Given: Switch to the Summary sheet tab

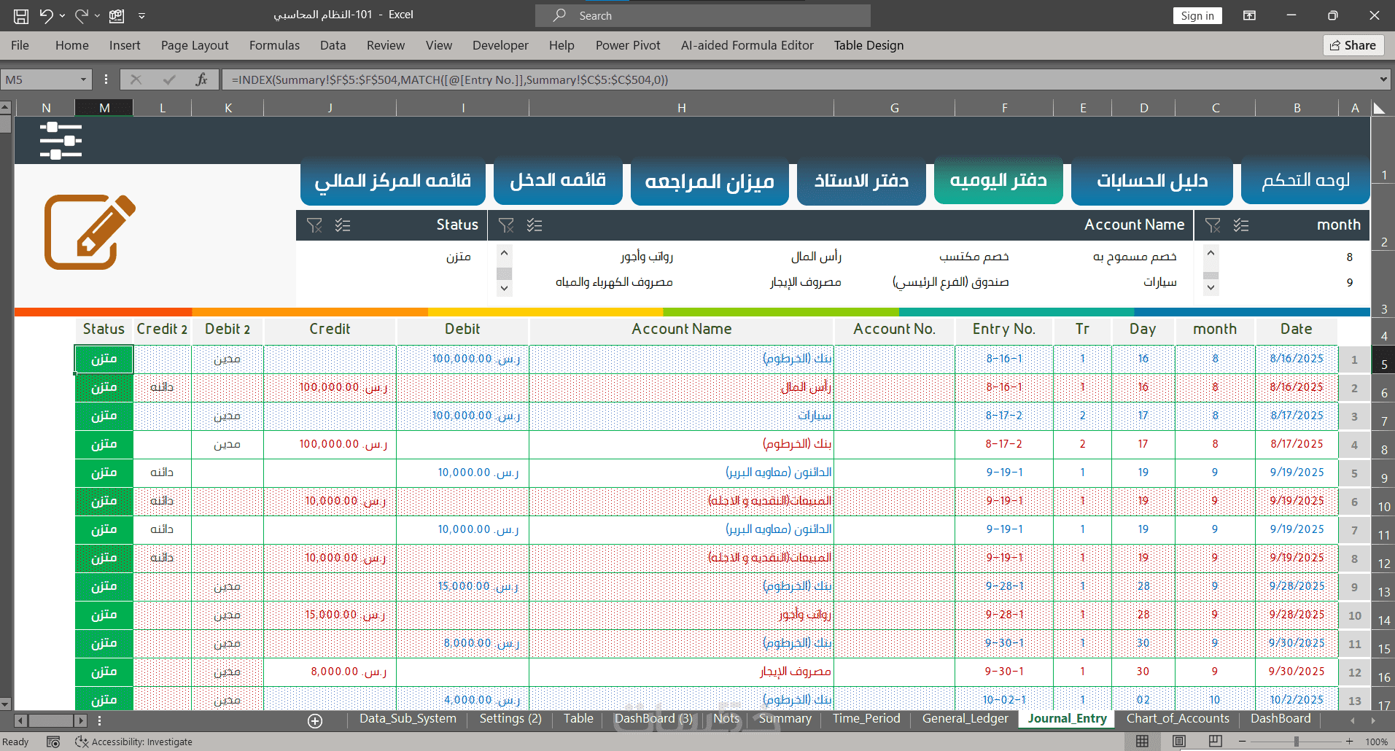Looking at the screenshot, I should pos(785,719).
